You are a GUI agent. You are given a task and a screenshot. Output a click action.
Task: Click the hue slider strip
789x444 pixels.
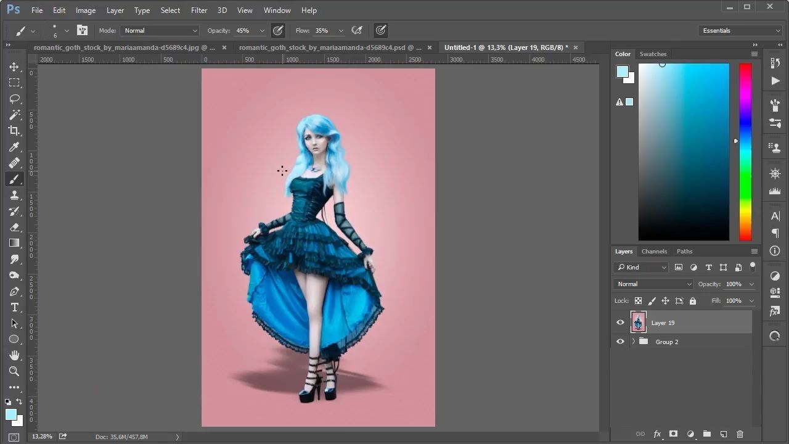tap(745, 152)
